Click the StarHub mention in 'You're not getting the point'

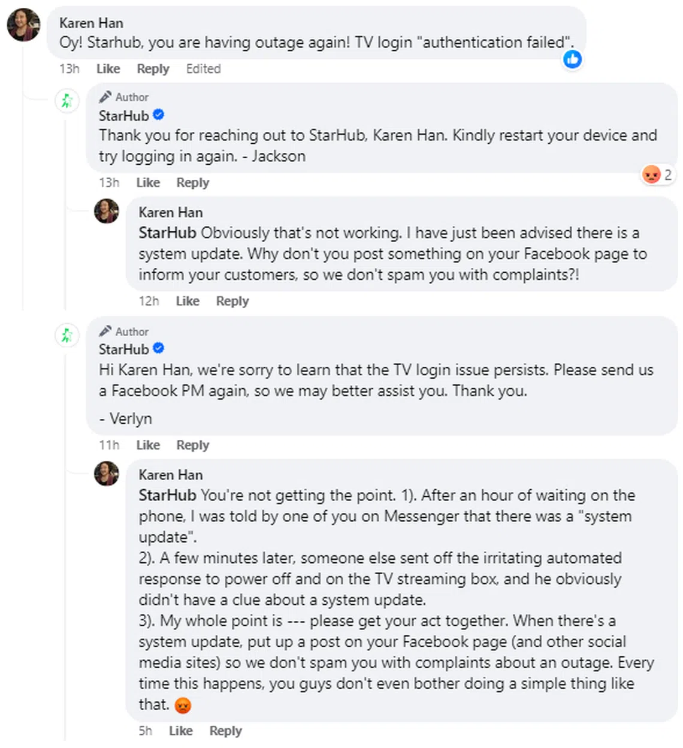point(167,495)
